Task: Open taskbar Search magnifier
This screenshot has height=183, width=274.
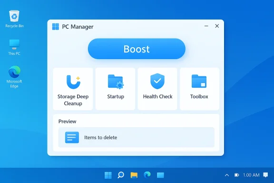Action: coord(121,175)
